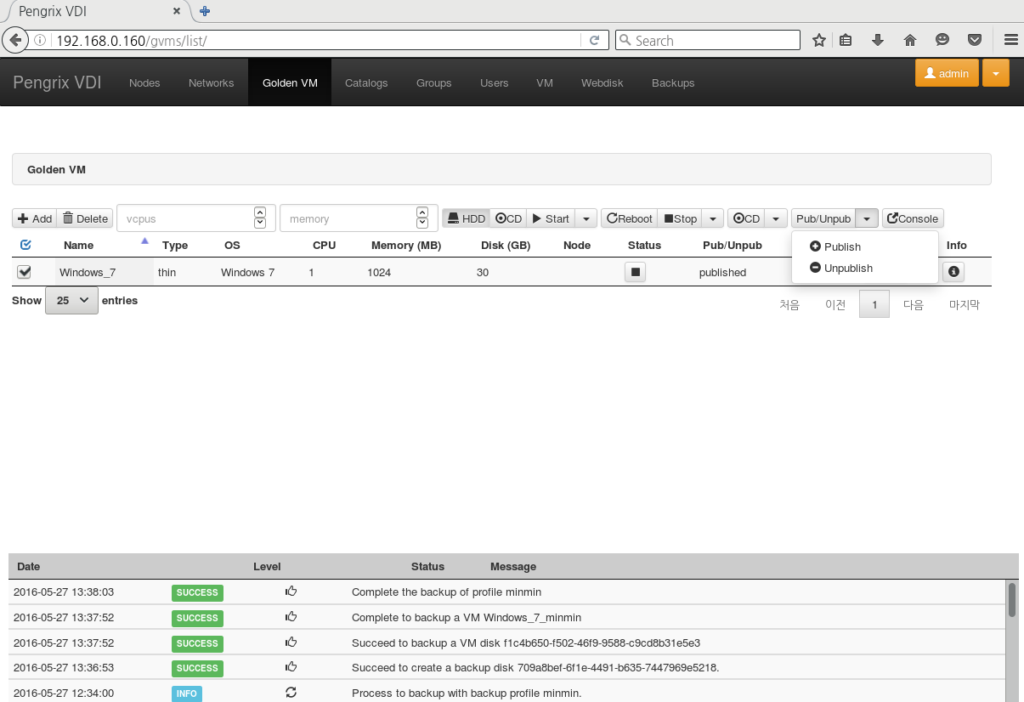Expand the dropdown arrow next to the second CD button
This screenshot has width=1024, height=702.
(776, 218)
